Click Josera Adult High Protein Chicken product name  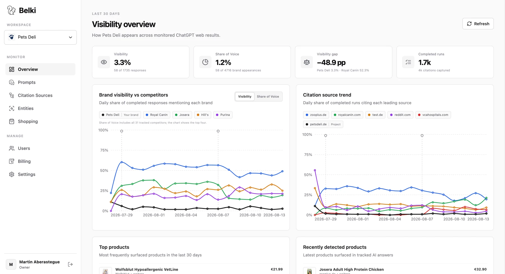pyautogui.click(x=352, y=269)
